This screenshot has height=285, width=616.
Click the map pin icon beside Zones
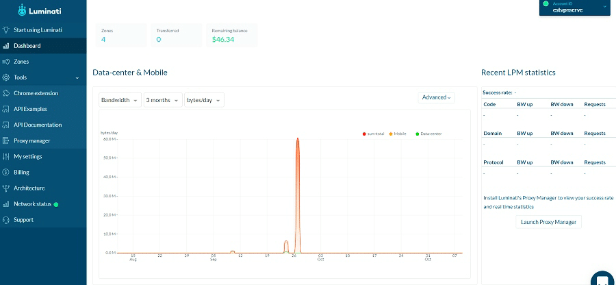click(6, 62)
